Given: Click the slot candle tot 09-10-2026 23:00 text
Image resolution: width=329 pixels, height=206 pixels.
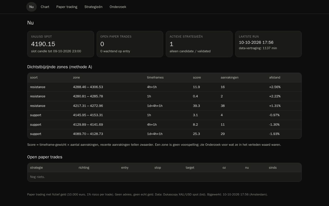Looking at the screenshot, I should click(x=56, y=51).
